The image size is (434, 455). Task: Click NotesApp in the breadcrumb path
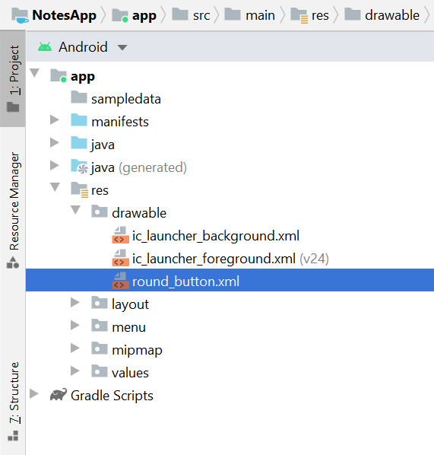tap(64, 15)
